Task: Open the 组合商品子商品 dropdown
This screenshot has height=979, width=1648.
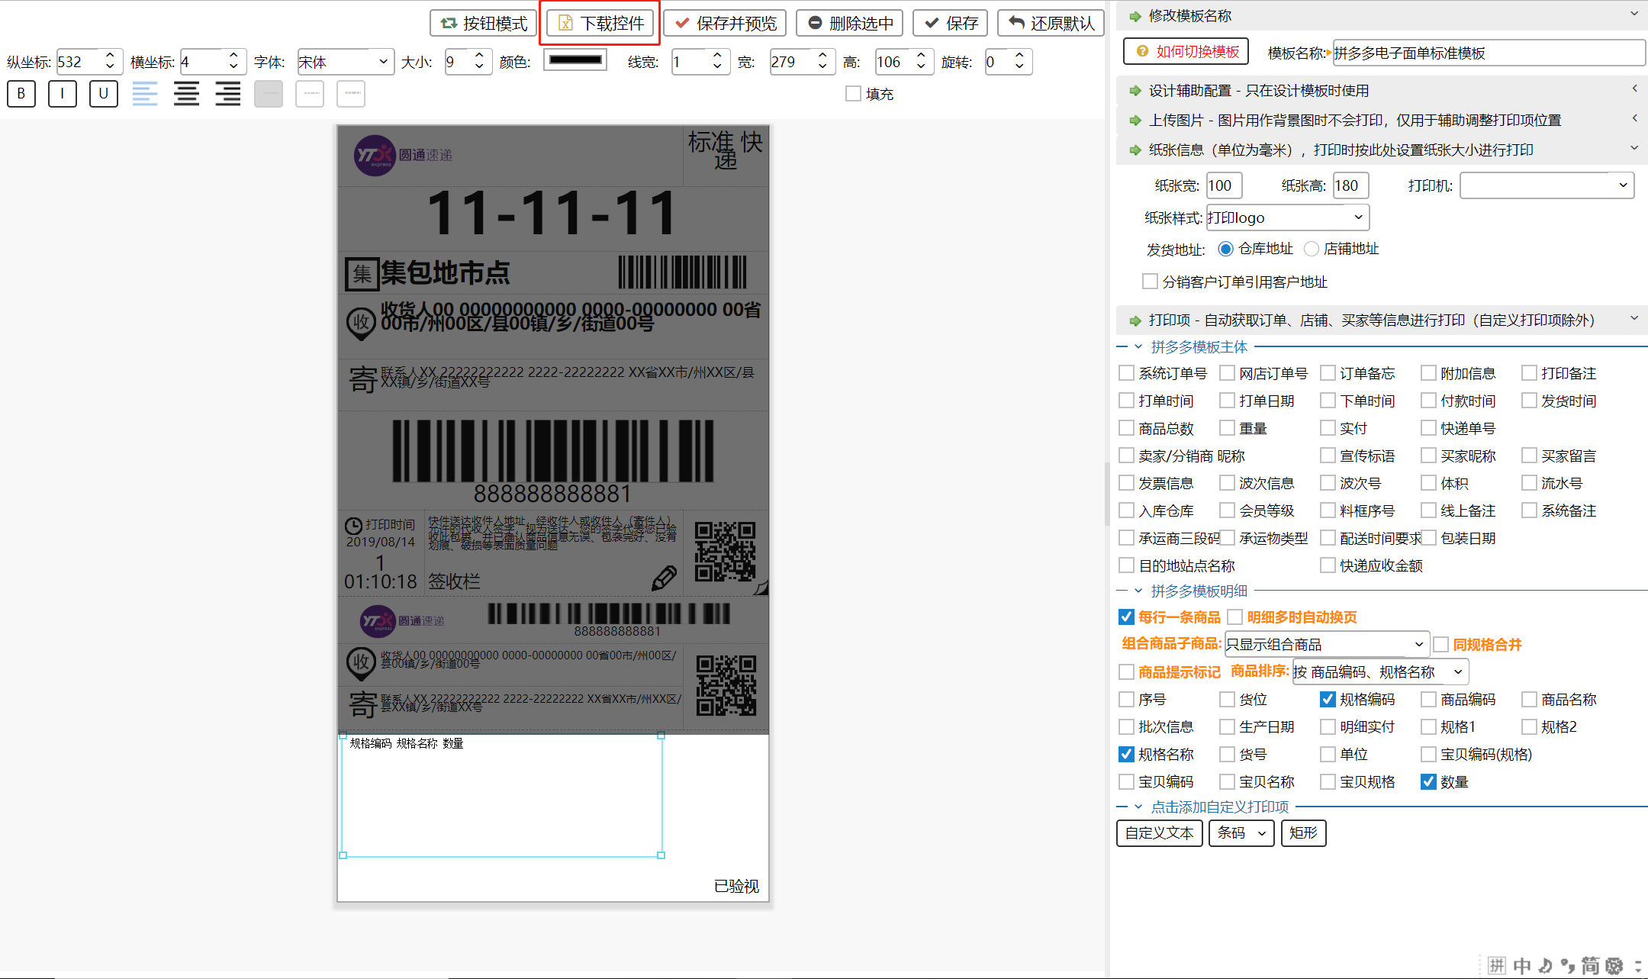Action: 1327,644
